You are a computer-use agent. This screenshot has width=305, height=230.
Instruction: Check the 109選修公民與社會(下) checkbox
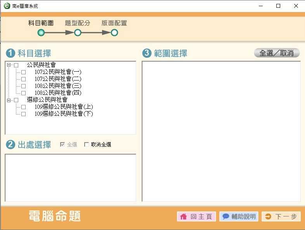tap(24, 114)
